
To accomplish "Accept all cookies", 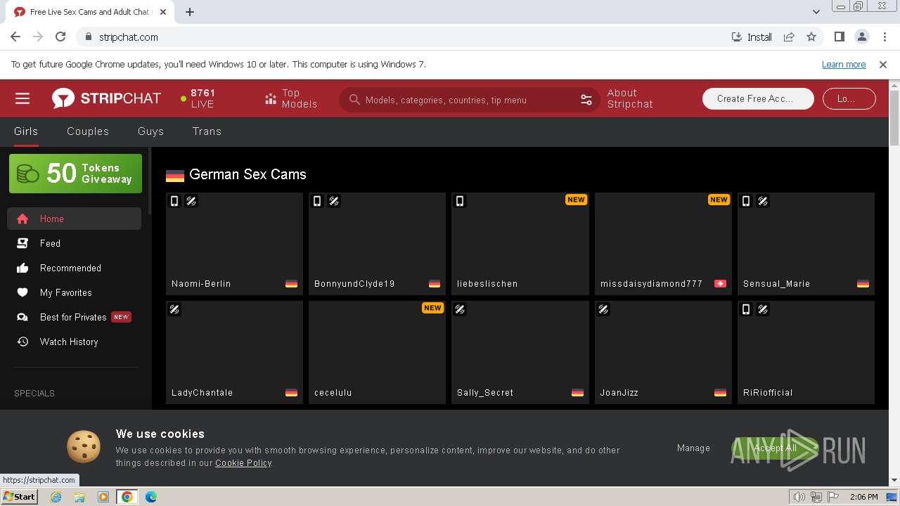I will (x=775, y=448).
